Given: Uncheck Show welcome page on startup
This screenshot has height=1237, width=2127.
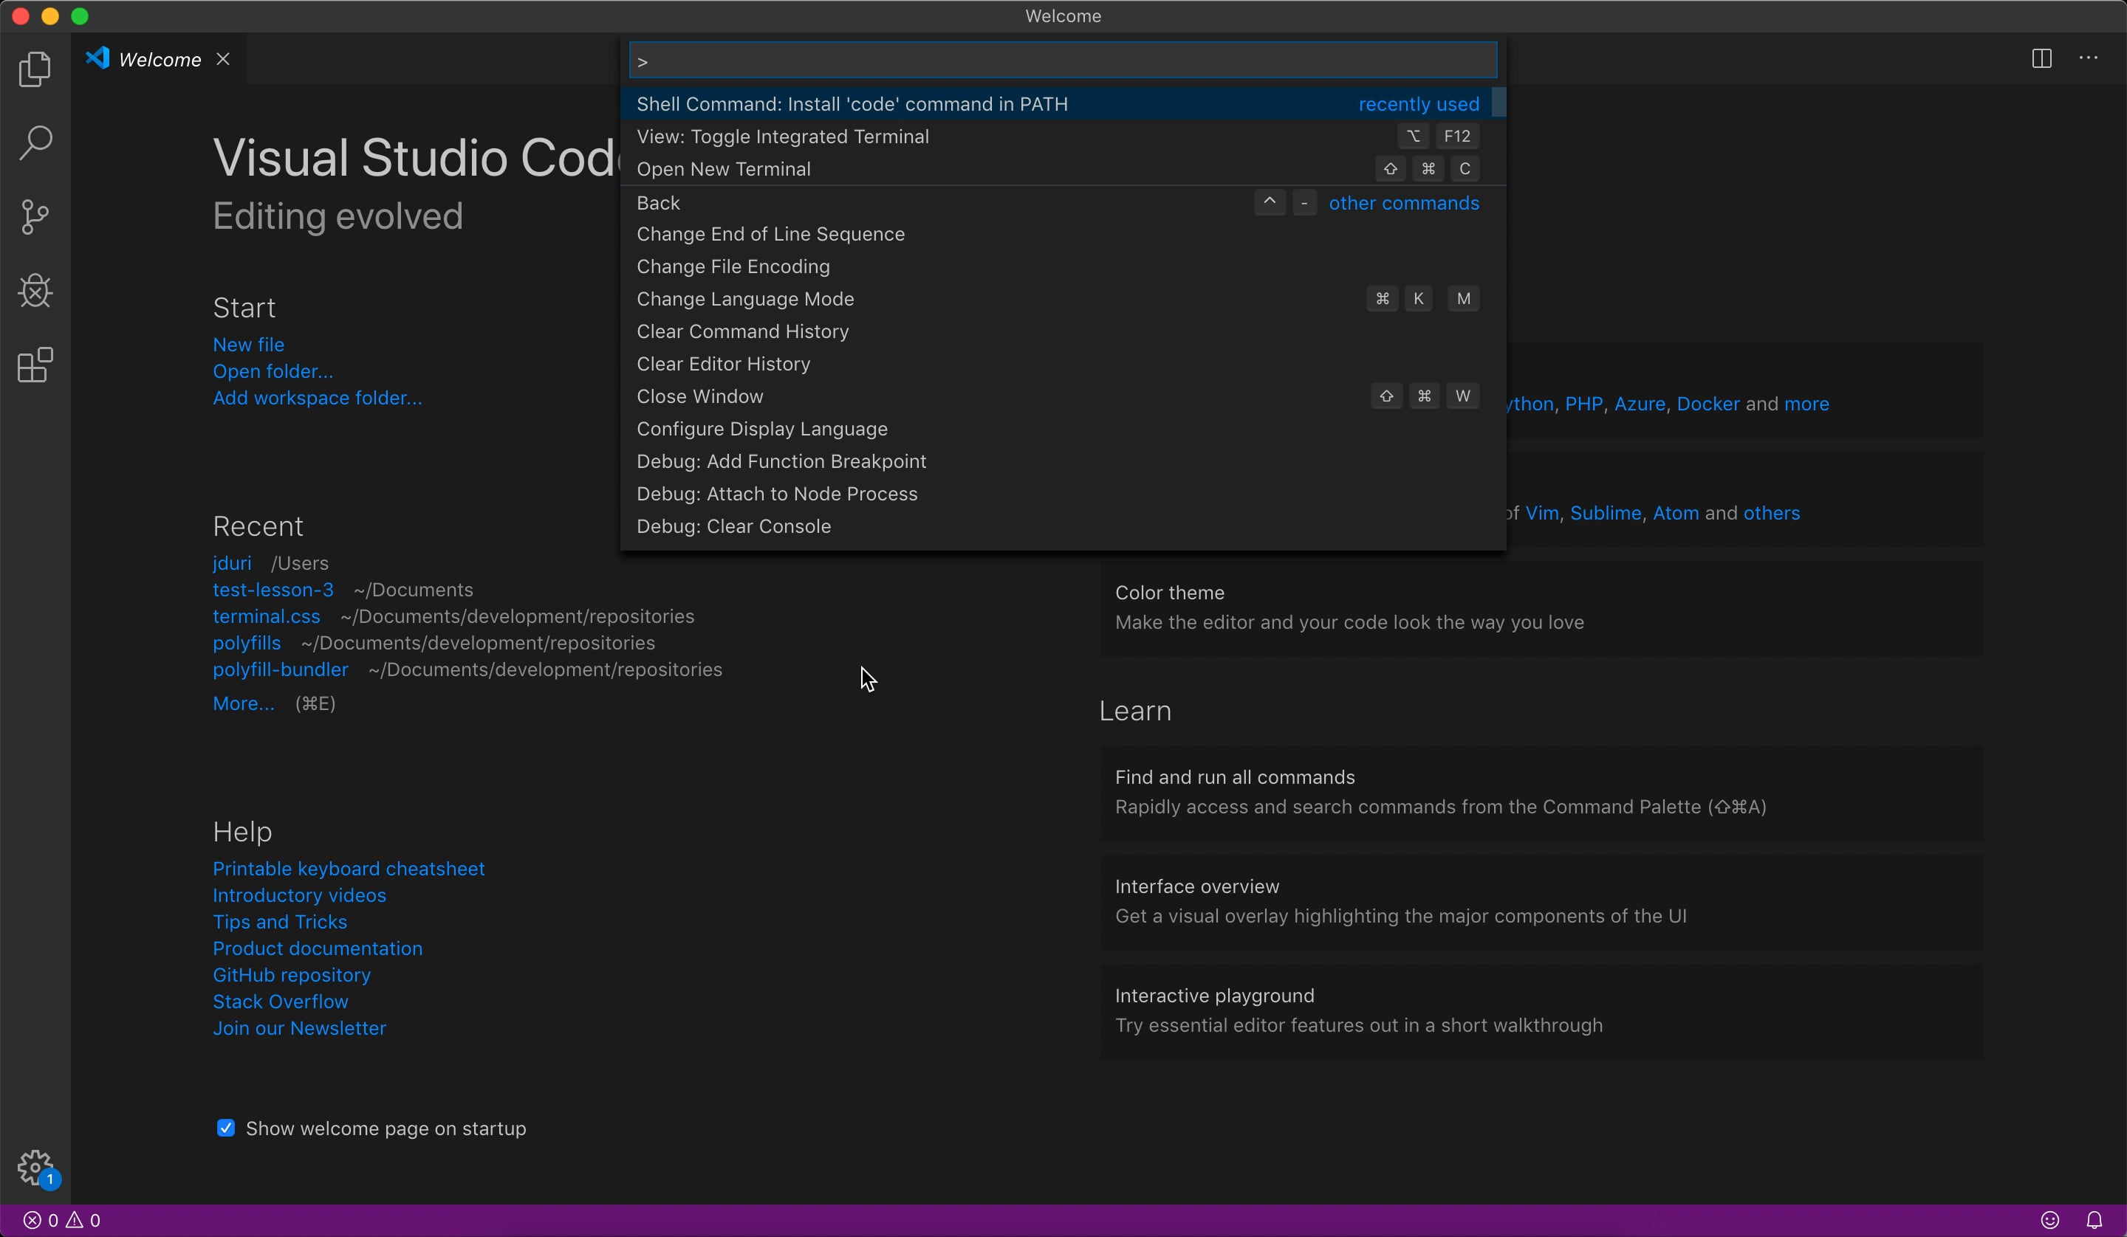Looking at the screenshot, I should (x=225, y=1129).
